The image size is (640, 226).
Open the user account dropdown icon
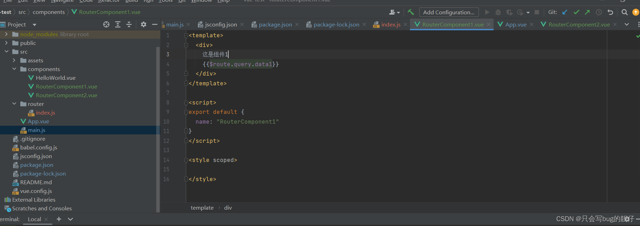click(394, 12)
